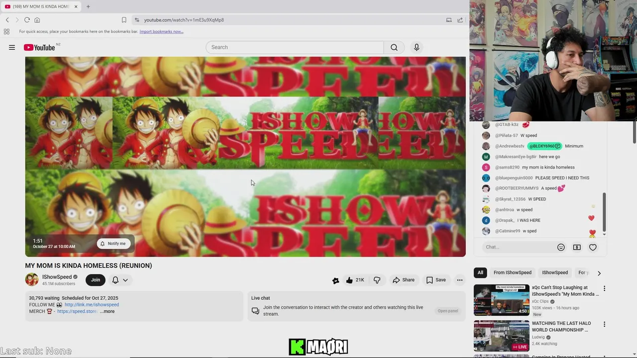Viewport: 637px width, 358px height.
Task: Open the IShowSpeed channel name
Action: (x=57, y=277)
